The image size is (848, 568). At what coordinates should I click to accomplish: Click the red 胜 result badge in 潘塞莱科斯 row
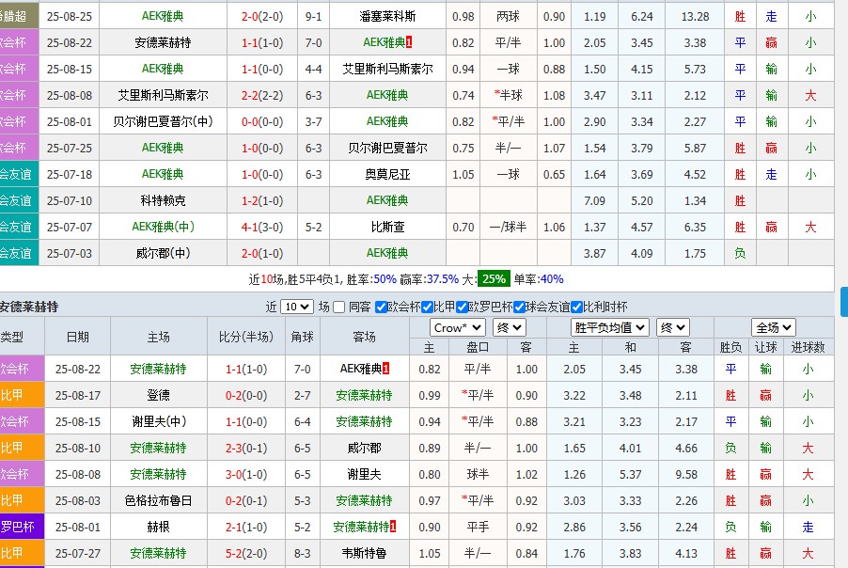[x=740, y=15]
